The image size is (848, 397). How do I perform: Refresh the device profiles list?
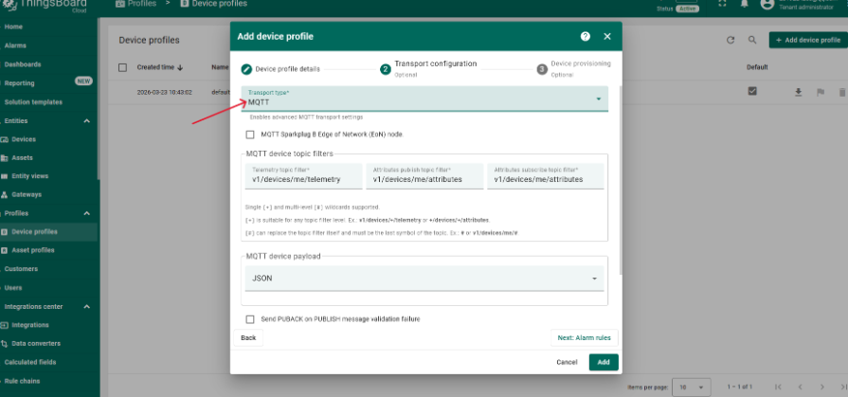[731, 40]
